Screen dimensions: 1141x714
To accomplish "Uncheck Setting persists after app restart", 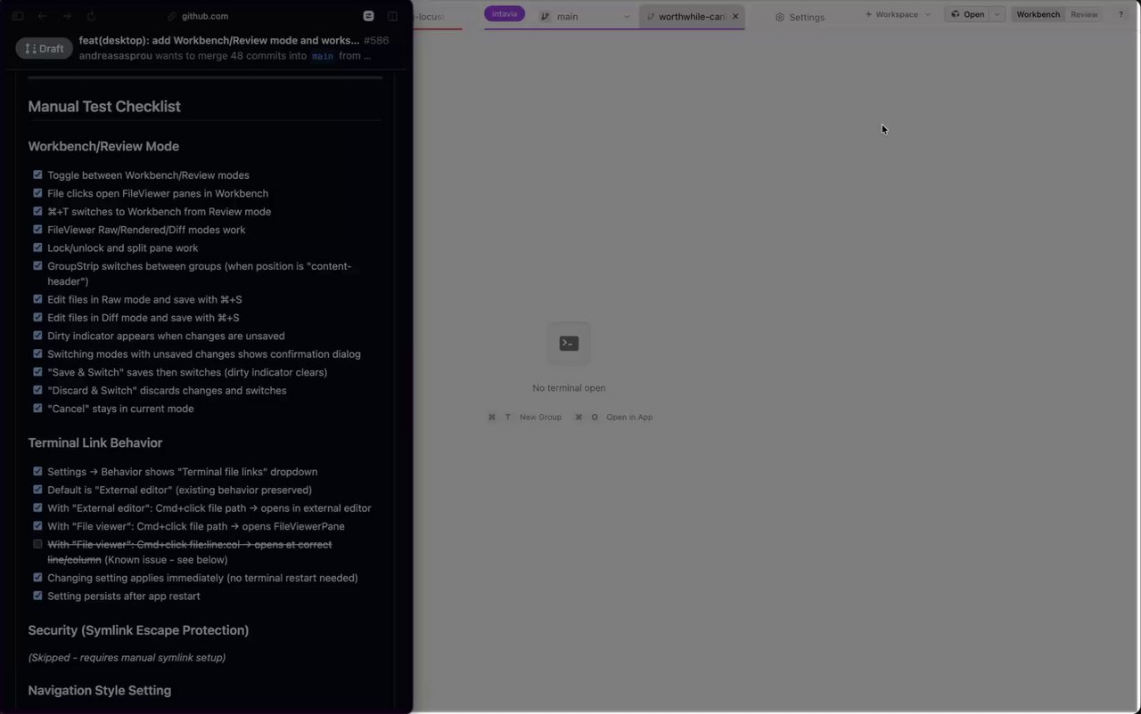I will tap(37, 596).
